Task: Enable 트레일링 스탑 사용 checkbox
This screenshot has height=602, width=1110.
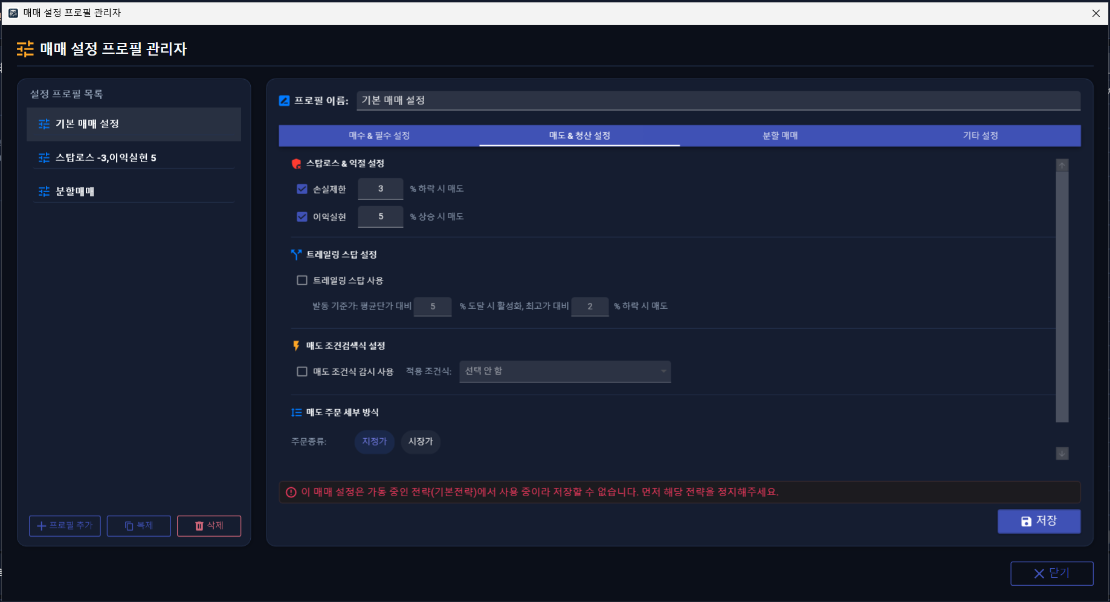Action: (302, 280)
